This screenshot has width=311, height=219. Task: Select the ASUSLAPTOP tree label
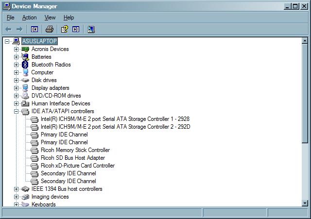[x=39, y=41]
